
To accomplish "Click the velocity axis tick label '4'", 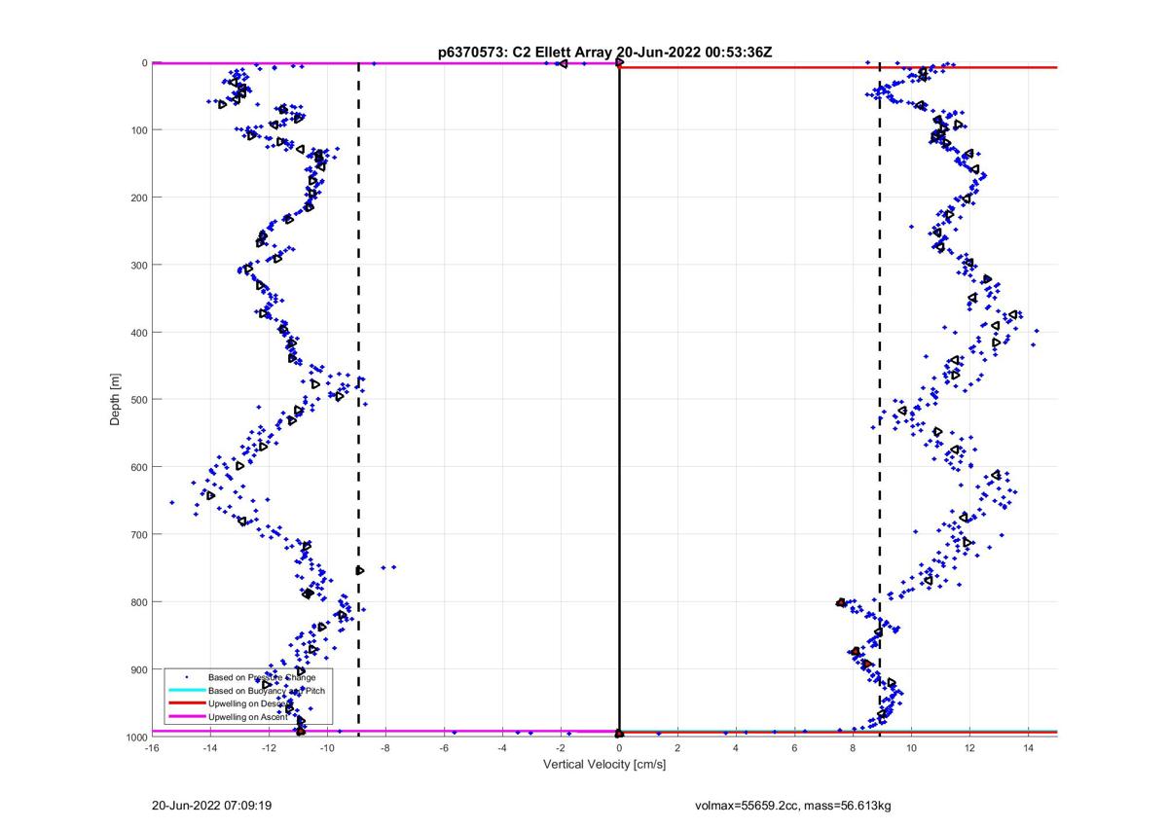I will click(x=736, y=748).
